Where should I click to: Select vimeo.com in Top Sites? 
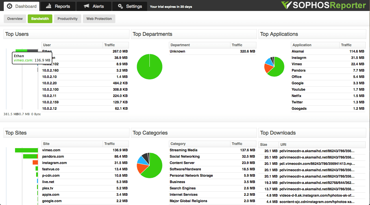(x=85, y=150)
